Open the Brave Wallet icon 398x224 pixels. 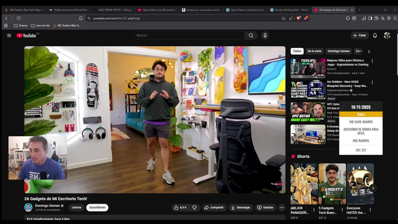pos(376,18)
